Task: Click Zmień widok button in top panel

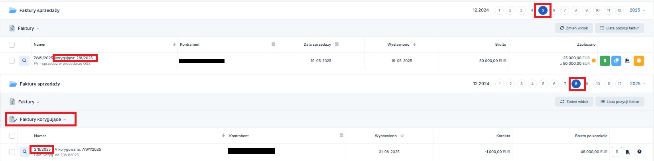Action: coord(574,28)
